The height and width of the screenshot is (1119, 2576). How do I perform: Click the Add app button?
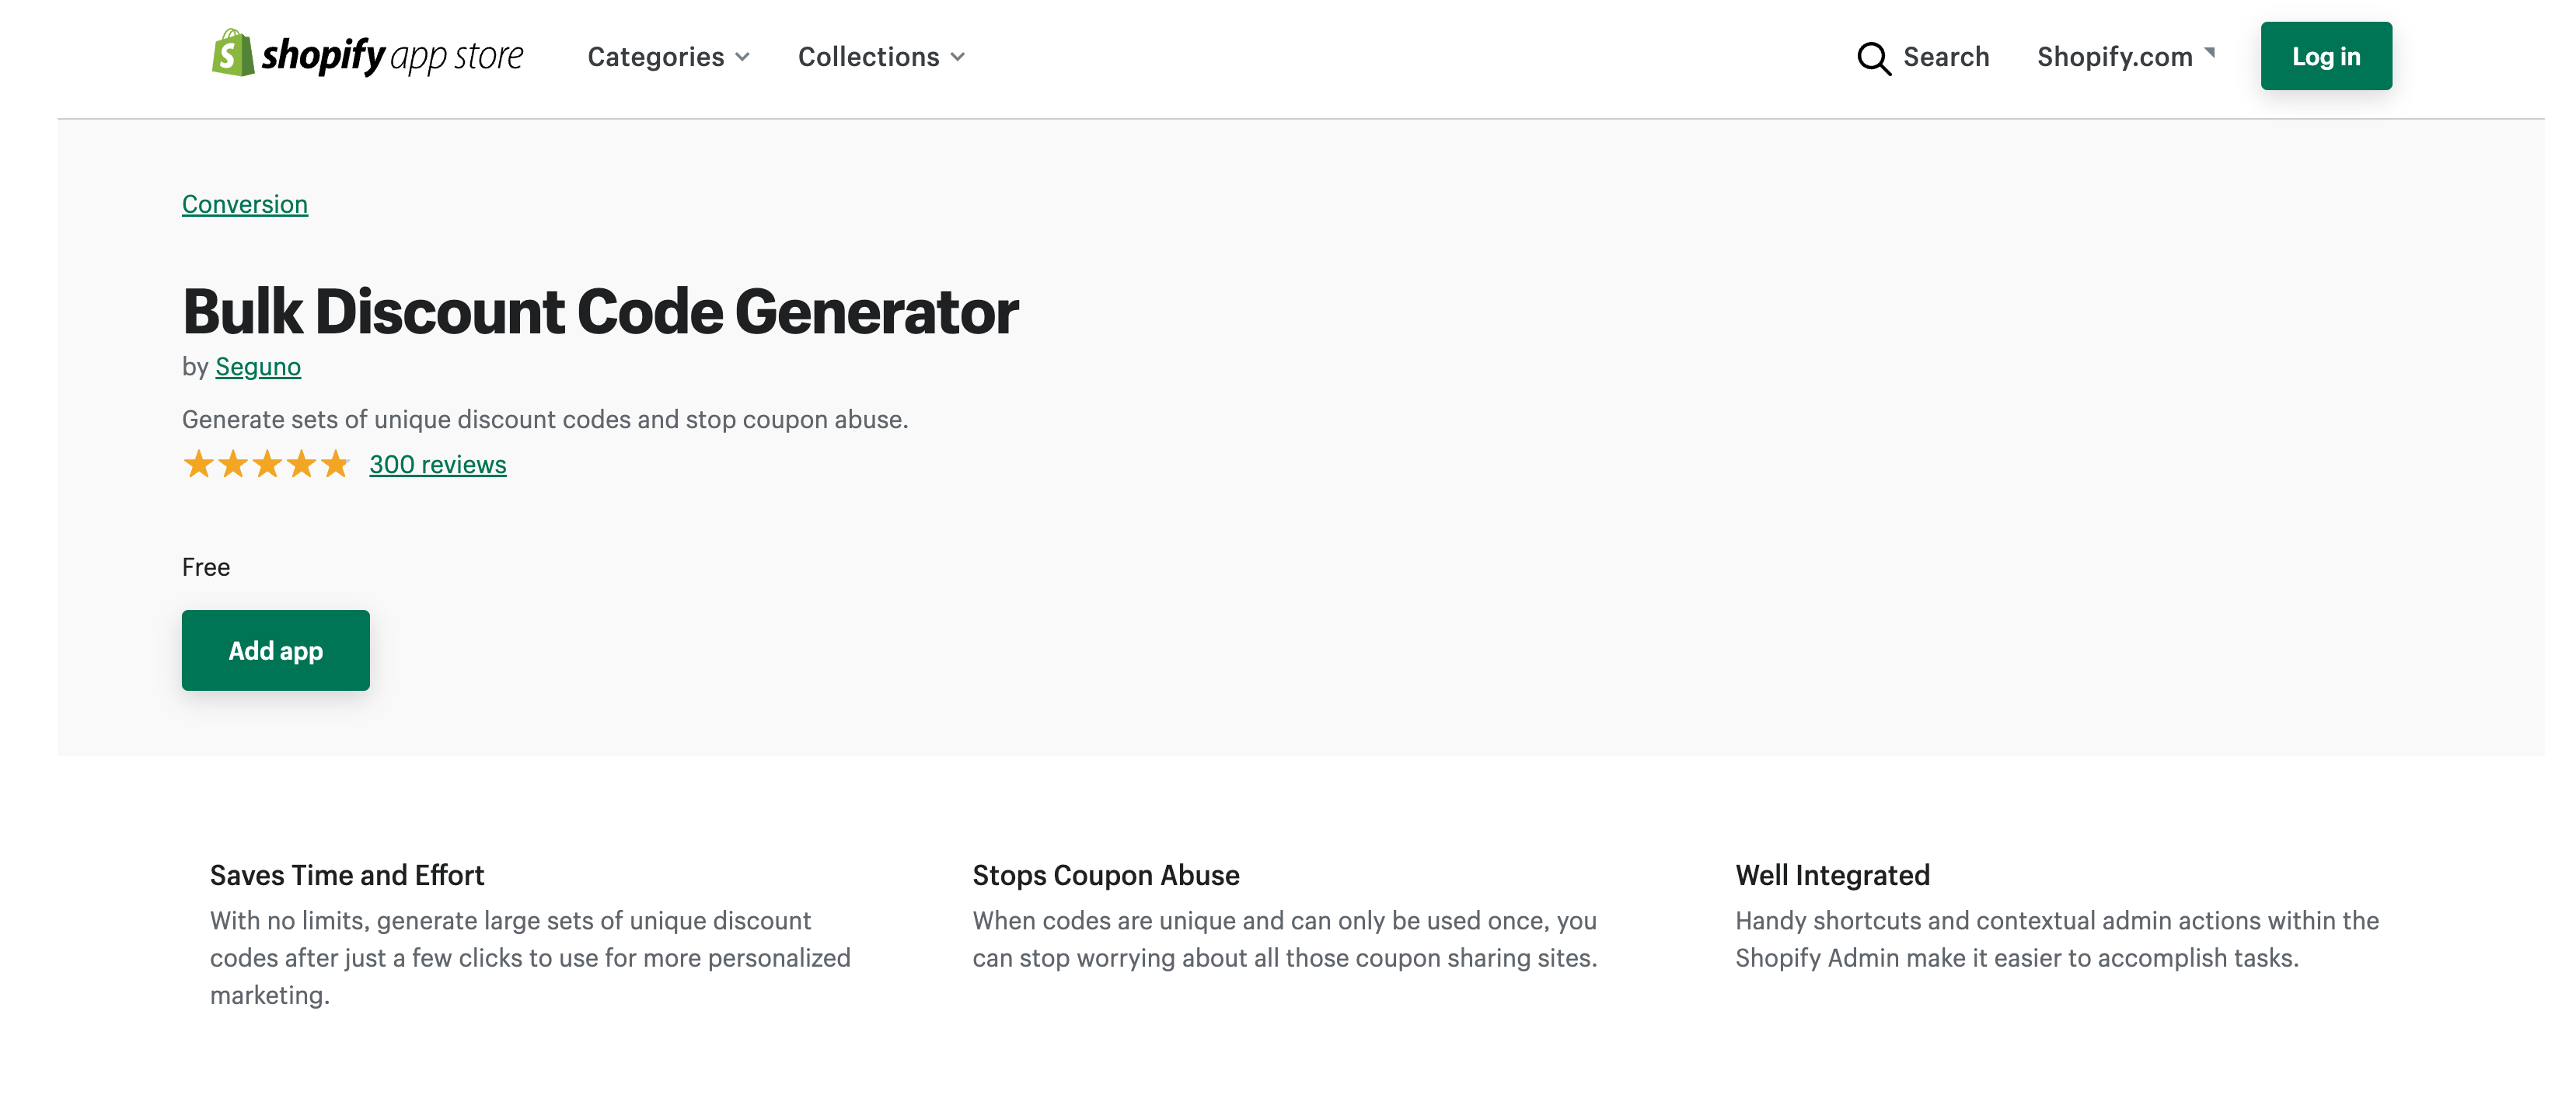275,650
